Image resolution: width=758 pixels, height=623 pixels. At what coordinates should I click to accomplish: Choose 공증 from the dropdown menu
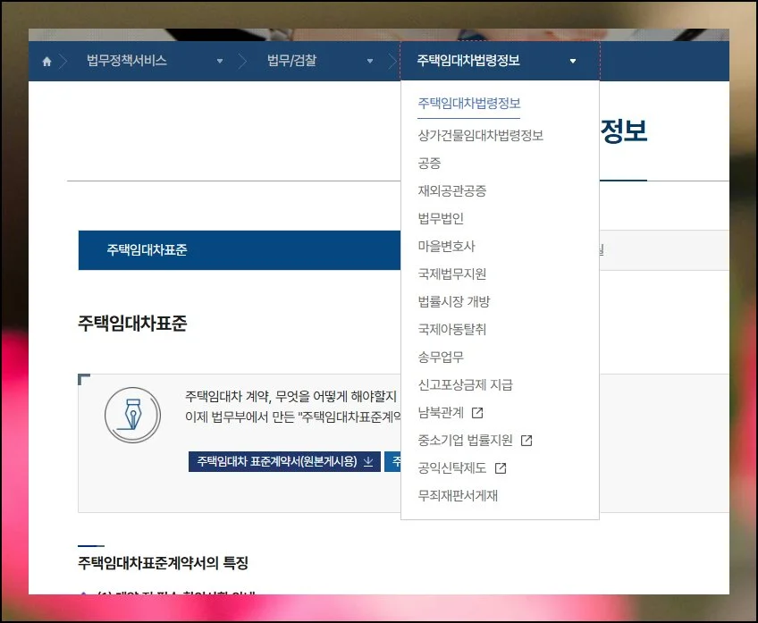click(x=429, y=164)
